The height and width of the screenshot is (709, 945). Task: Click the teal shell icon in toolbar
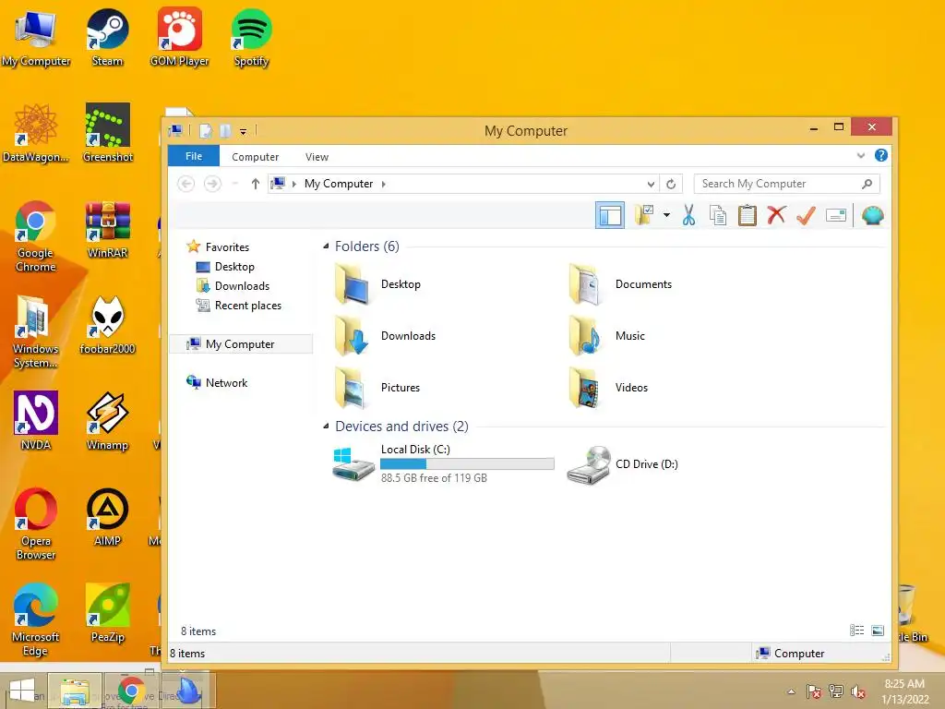point(872,215)
